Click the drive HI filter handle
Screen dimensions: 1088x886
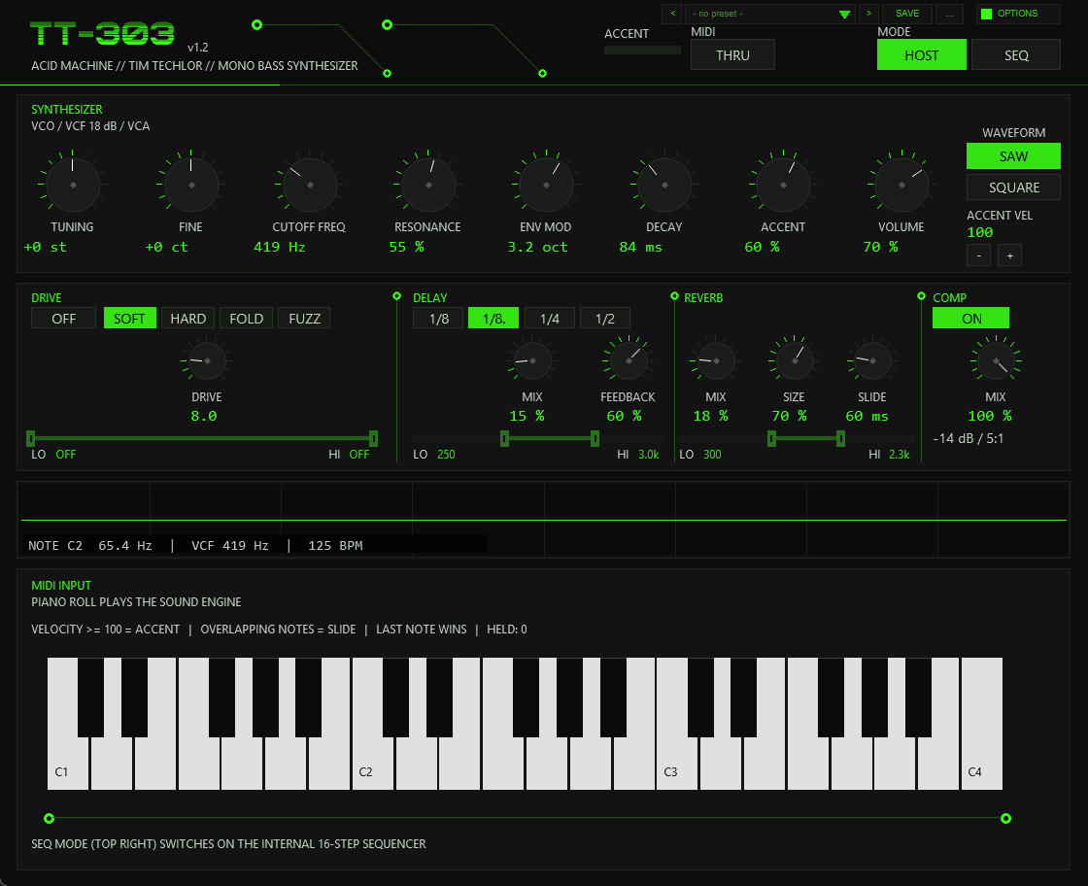tap(373, 438)
